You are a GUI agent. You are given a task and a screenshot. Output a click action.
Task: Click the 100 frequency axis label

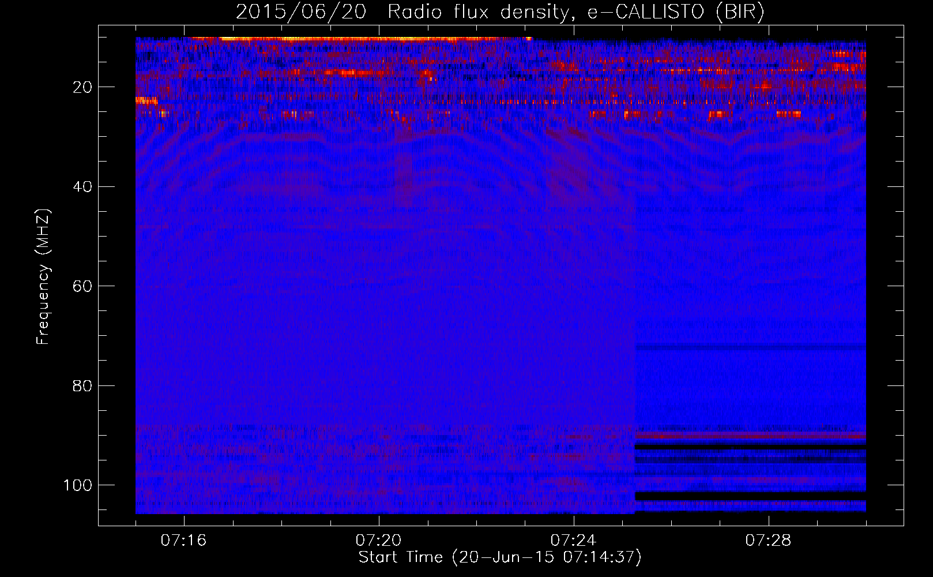tap(78, 485)
